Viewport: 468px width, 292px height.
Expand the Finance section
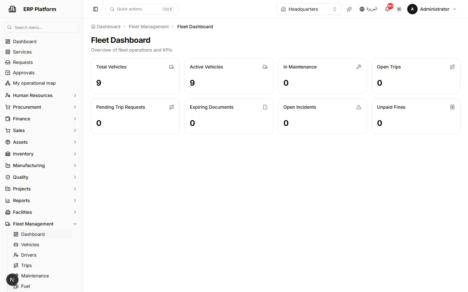coord(41,119)
